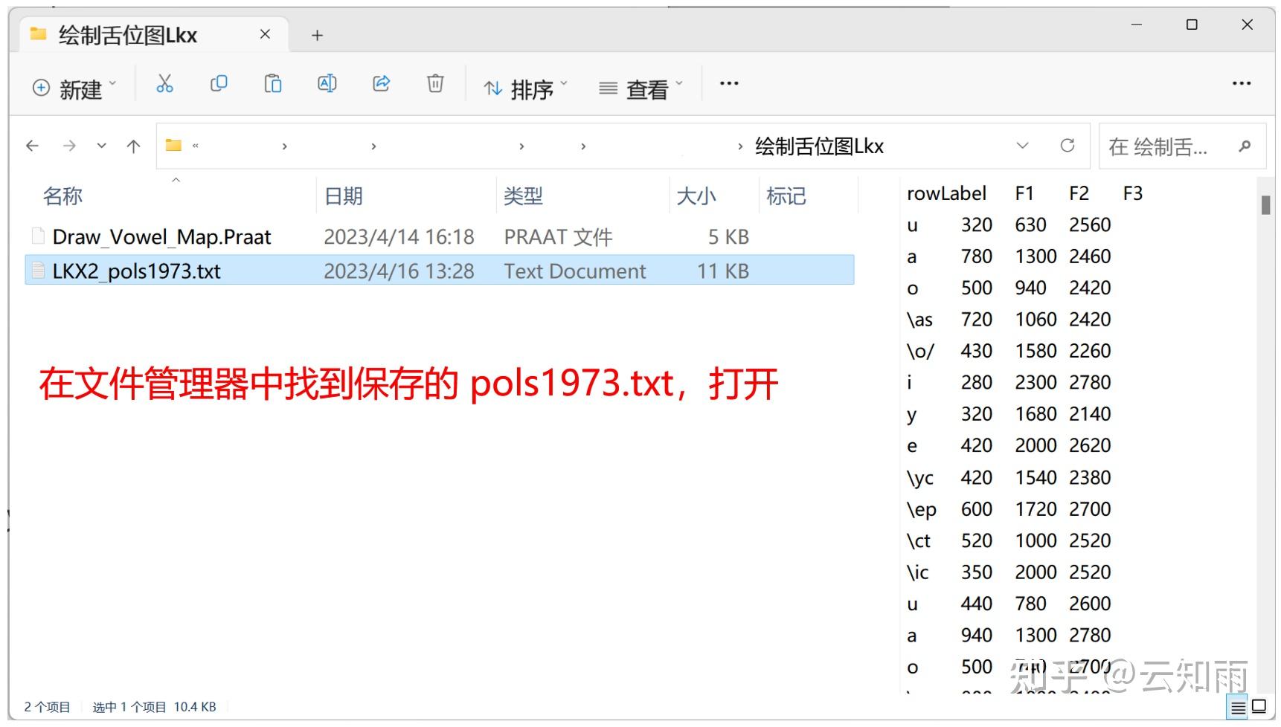The height and width of the screenshot is (727, 1281).
Task: Cut the selected file
Action: click(165, 83)
